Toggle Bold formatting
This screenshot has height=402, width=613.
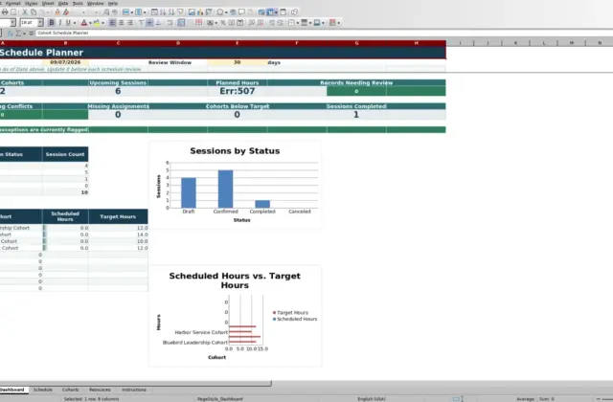[x=51, y=23]
